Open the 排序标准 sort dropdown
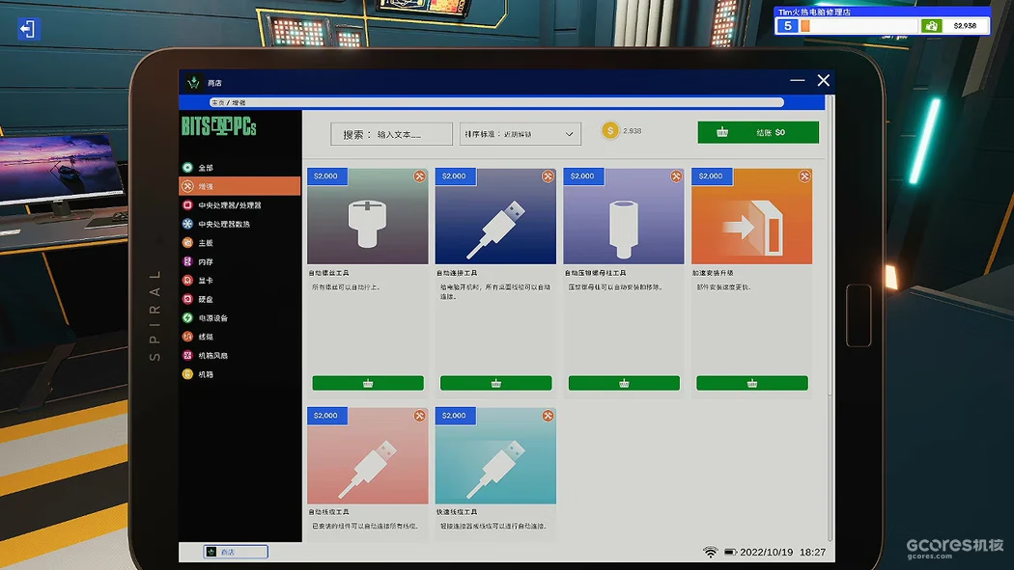The image size is (1014, 570). click(x=521, y=134)
